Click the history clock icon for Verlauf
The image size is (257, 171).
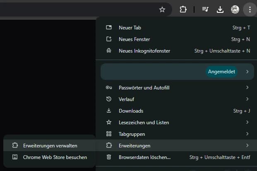(109, 99)
